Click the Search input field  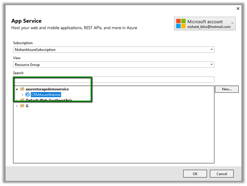114,79
